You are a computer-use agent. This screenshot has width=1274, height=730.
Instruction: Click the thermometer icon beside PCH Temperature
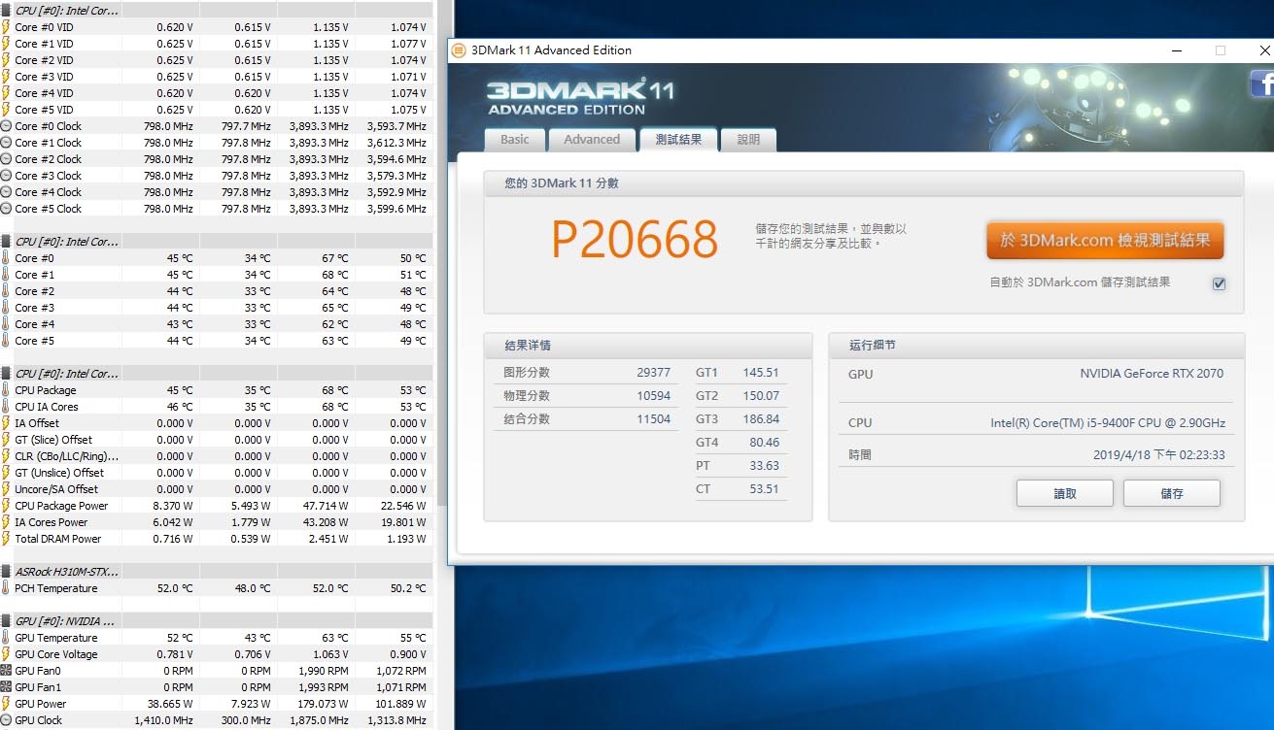click(6, 588)
